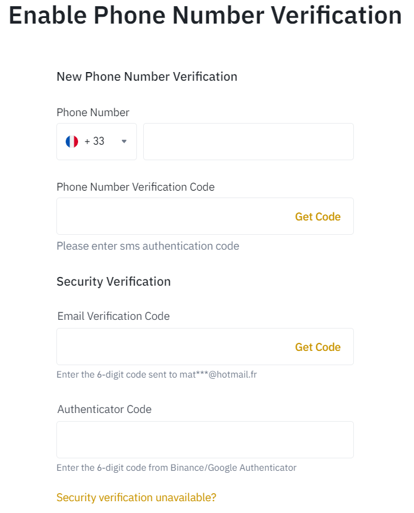The width and height of the screenshot is (414, 513).
Task: Focus the phone number input field
Action: [248, 142]
